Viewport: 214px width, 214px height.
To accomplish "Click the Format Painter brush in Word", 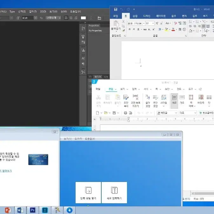I will point(124,30).
